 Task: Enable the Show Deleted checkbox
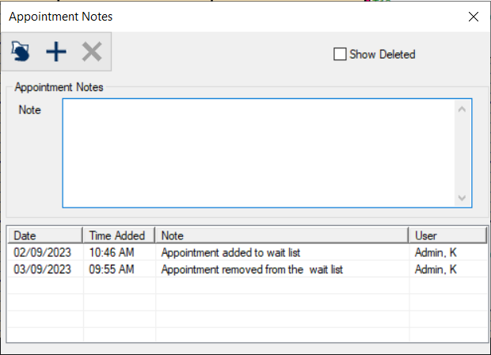pyautogui.click(x=340, y=54)
